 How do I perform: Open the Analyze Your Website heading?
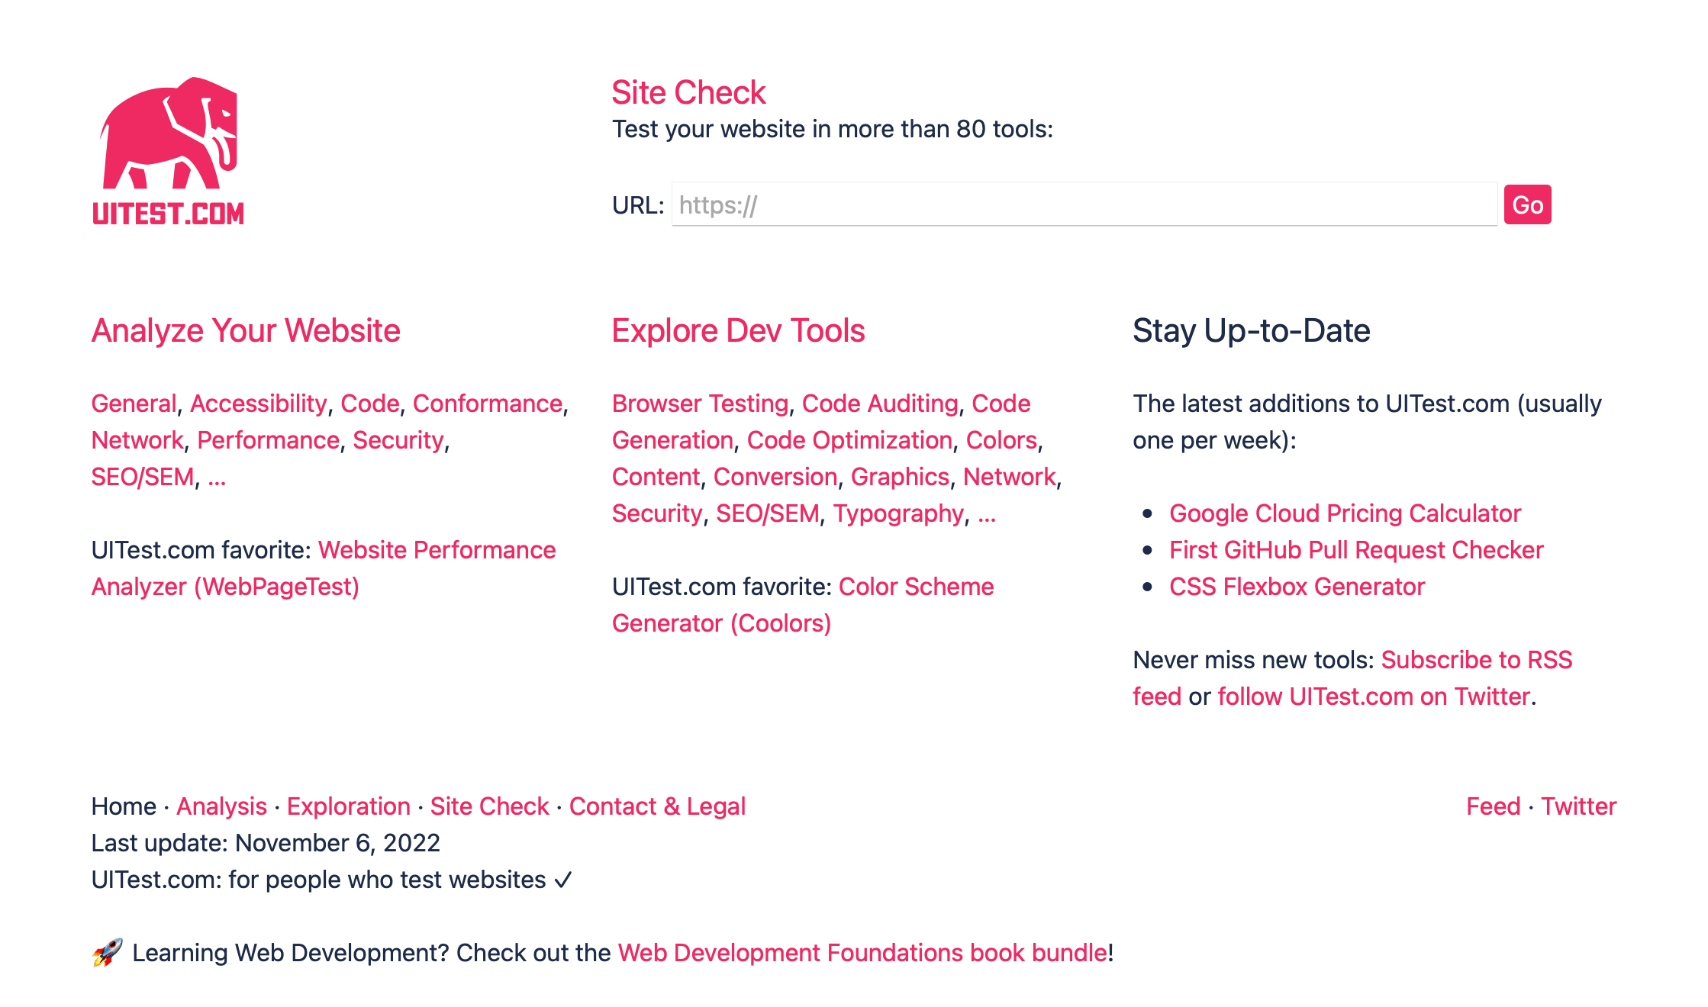[x=246, y=330]
